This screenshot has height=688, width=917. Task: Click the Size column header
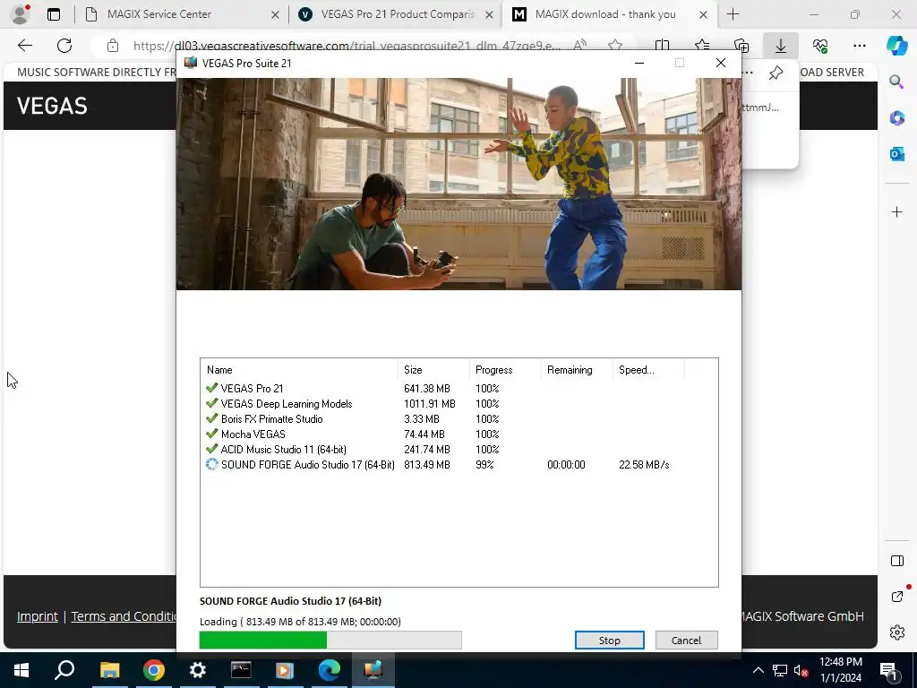coord(433,370)
